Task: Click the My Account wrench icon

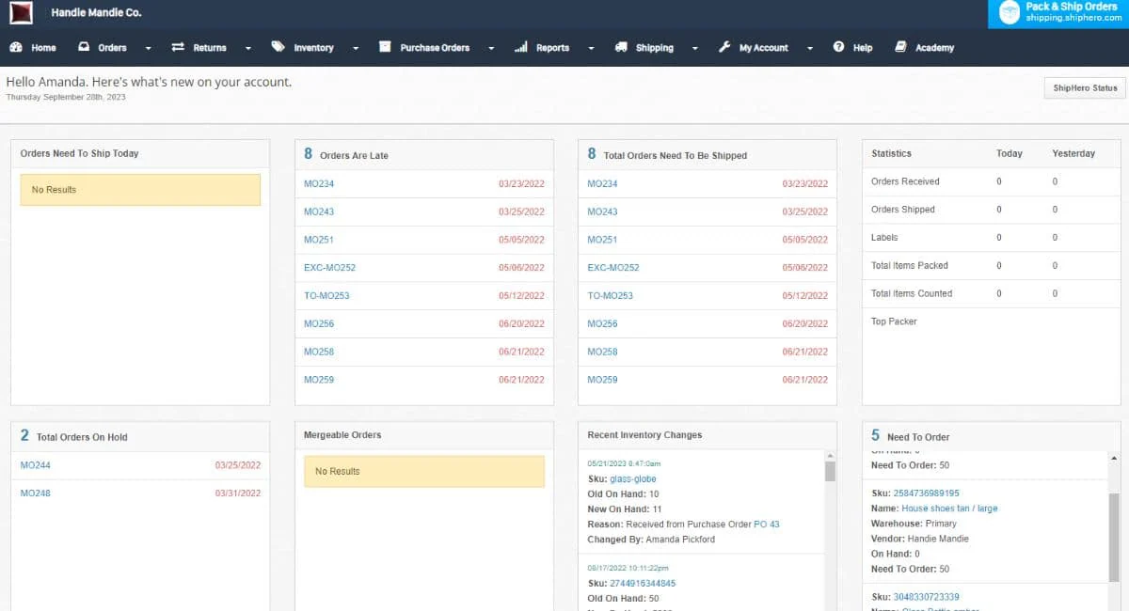Action: tap(724, 47)
